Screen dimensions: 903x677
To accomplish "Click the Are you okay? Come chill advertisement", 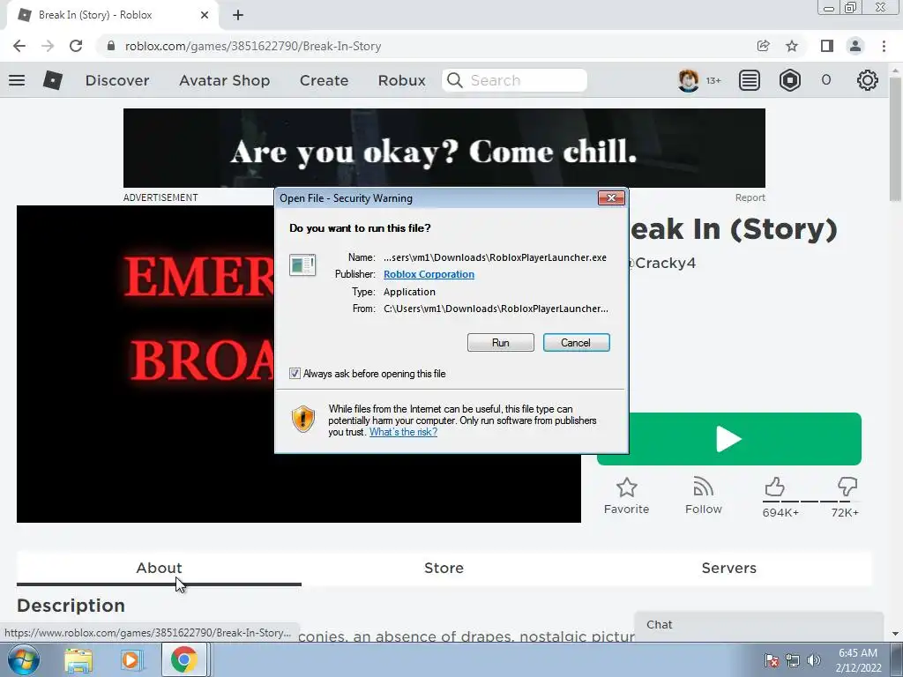I will [444, 148].
